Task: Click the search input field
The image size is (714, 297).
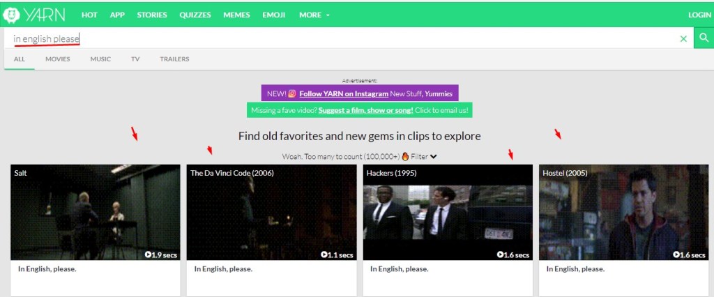Action: coord(335,38)
